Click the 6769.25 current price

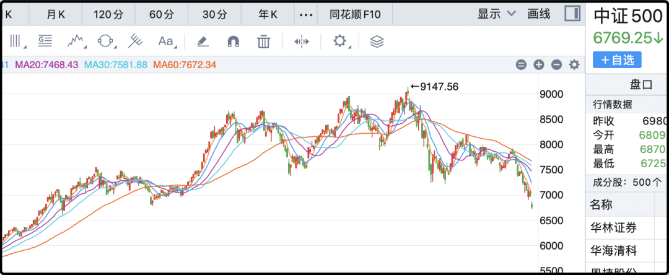(627, 38)
